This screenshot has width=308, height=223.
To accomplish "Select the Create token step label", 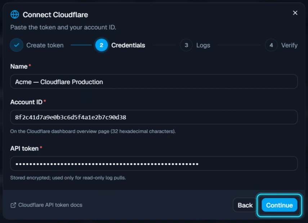I will pos(45,45).
